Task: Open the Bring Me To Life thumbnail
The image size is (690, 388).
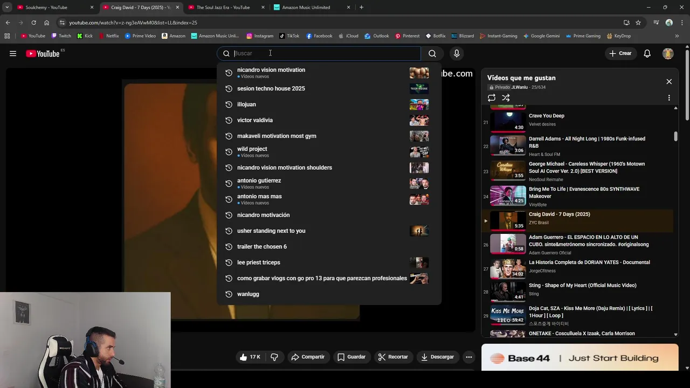Action: click(x=508, y=196)
